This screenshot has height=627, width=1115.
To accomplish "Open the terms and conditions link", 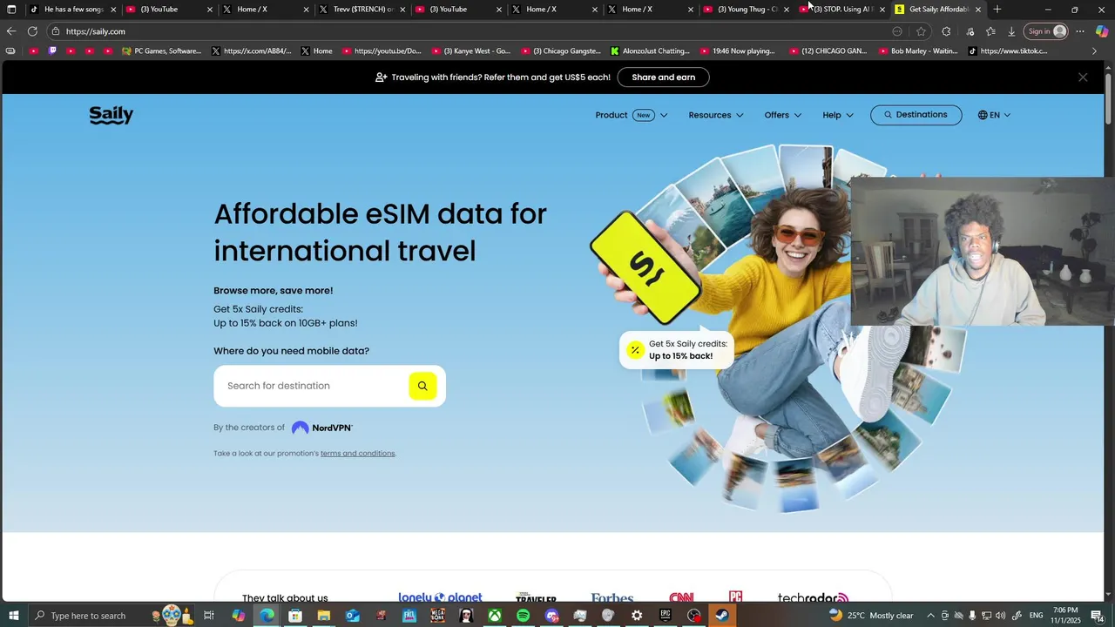I will point(357,454).
